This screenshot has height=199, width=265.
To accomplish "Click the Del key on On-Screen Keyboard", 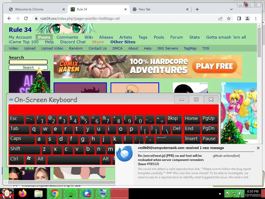I will (177, 130).
